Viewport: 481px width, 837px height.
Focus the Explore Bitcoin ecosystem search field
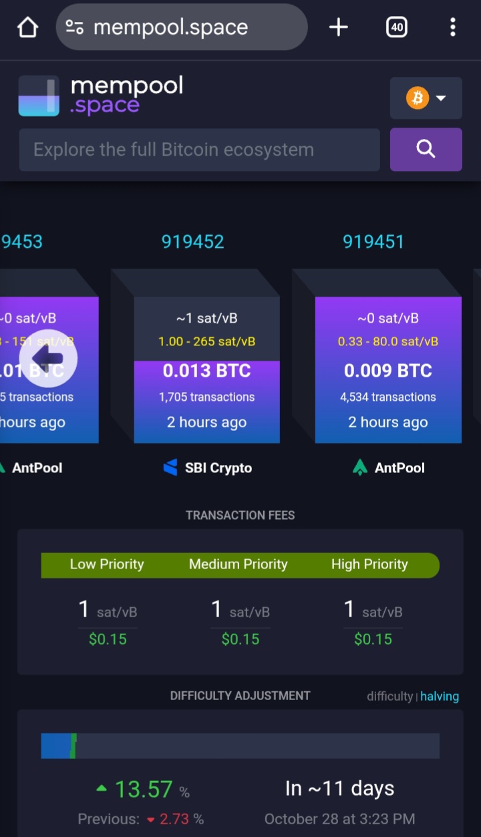[x=199, y=150]
